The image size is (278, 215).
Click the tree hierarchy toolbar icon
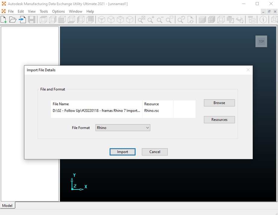click(251, 20)
